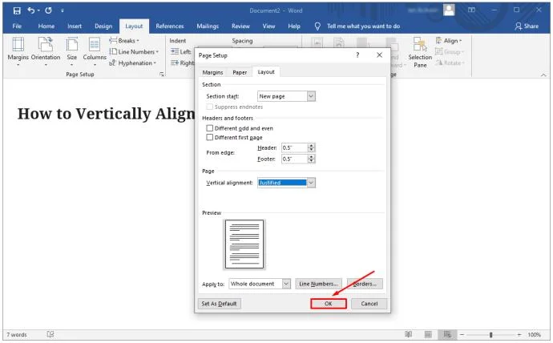Click the zoom out minus icon
Viewport: 553px width, 343px height.
coord(462,334)
